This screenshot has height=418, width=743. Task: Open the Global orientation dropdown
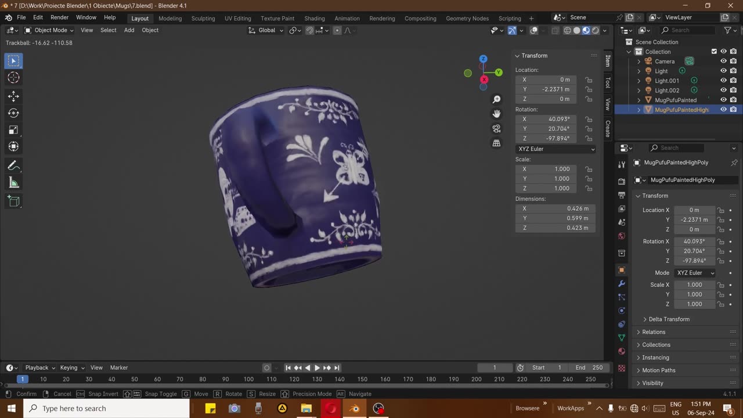[x=266, y=30]
